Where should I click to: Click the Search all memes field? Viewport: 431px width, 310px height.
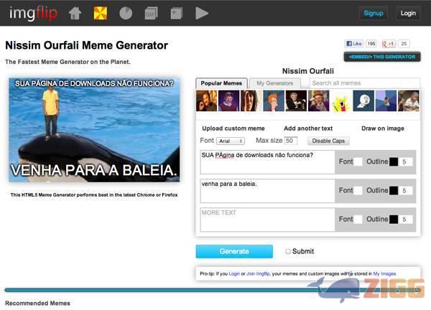[363, 83]
